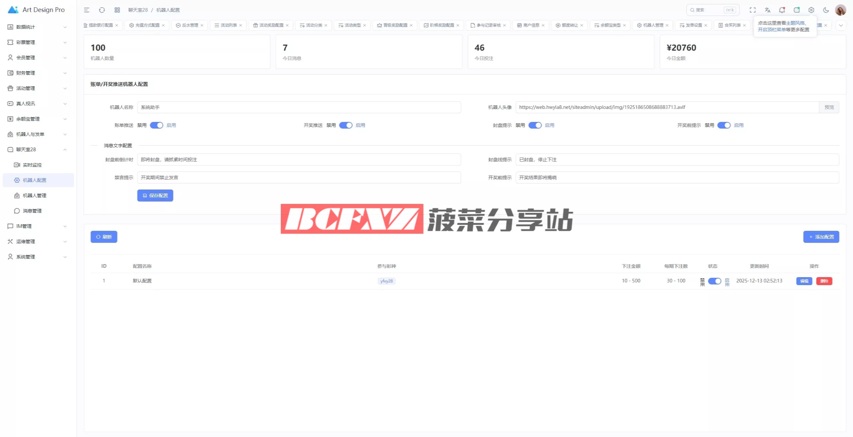Open the settings gear icon in header

(811, 10)
